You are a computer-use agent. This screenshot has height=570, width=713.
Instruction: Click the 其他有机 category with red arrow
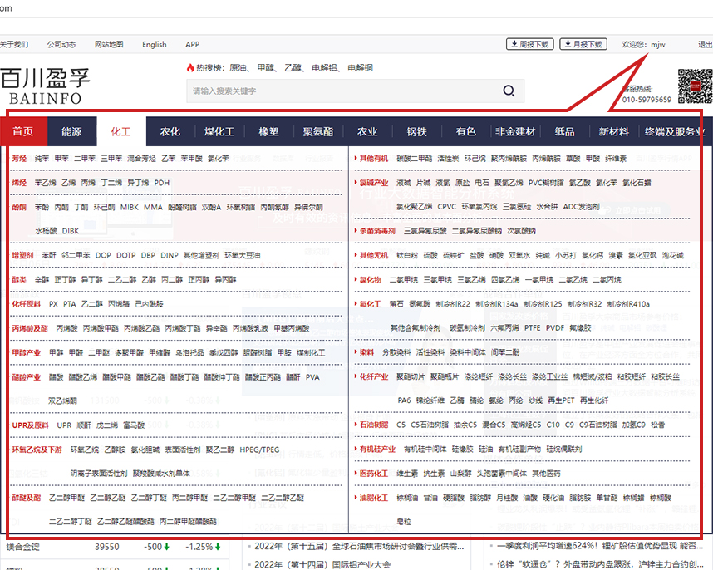[x=372, y=158]
